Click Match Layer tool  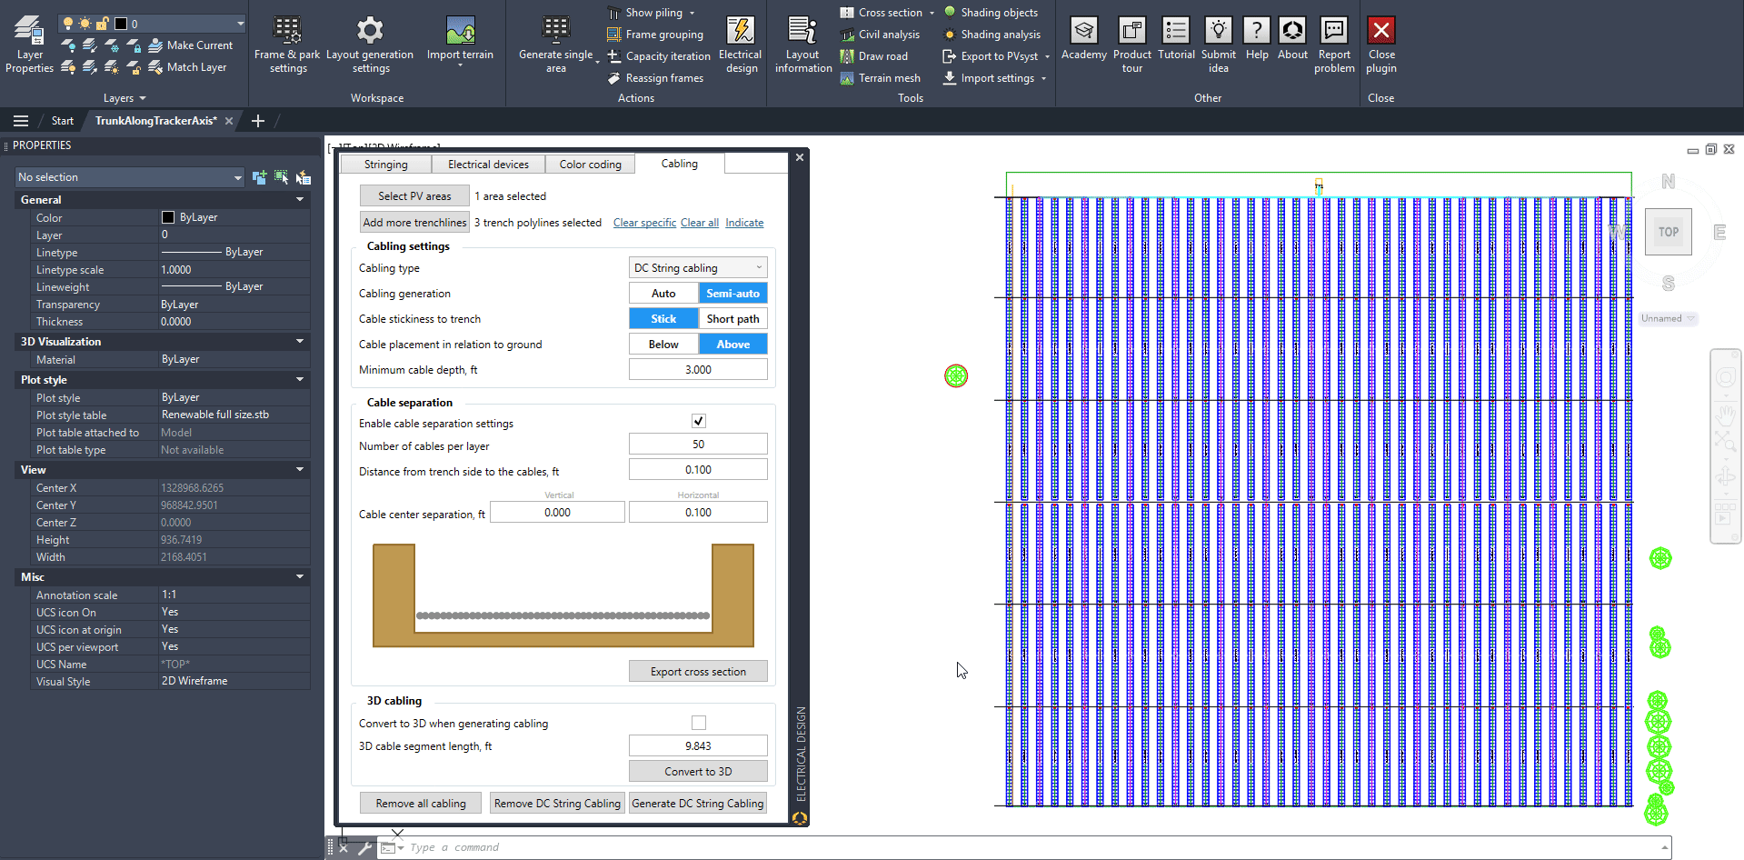[x=187, y=67]
